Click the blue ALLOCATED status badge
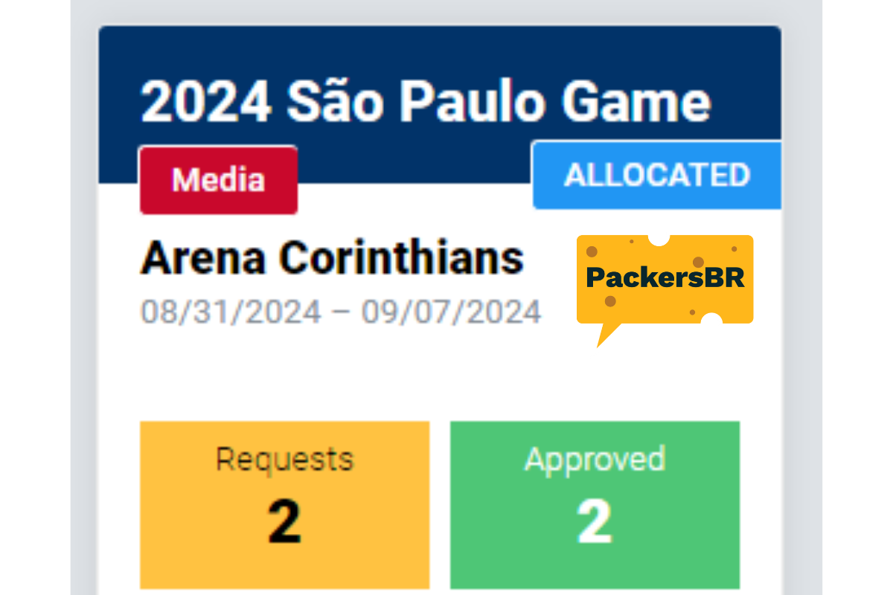 [656, 176]
